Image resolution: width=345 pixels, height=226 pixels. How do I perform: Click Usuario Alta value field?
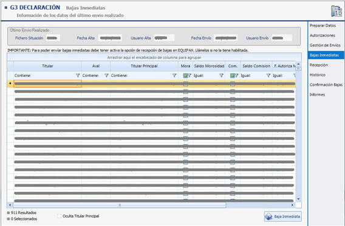(164, 38)
